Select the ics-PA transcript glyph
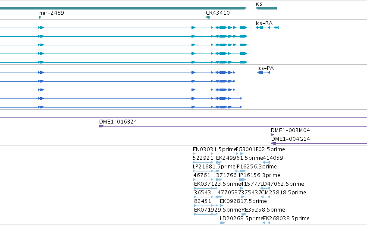This screenshot has width=367, height=225. point(263,73)
